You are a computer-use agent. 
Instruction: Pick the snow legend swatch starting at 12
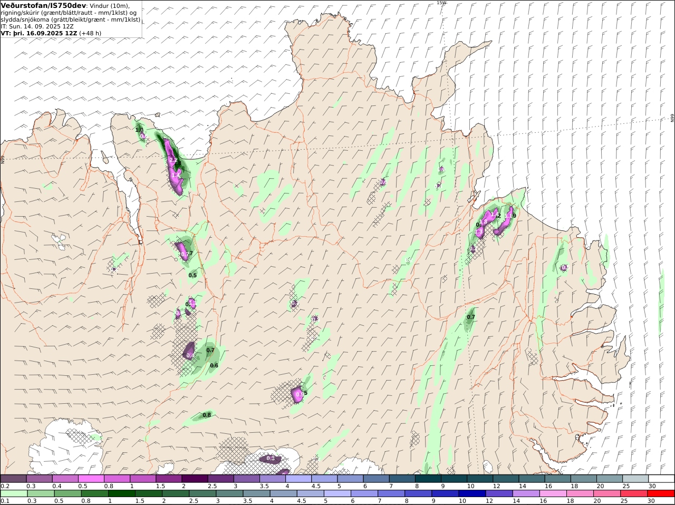pos(506,478)
